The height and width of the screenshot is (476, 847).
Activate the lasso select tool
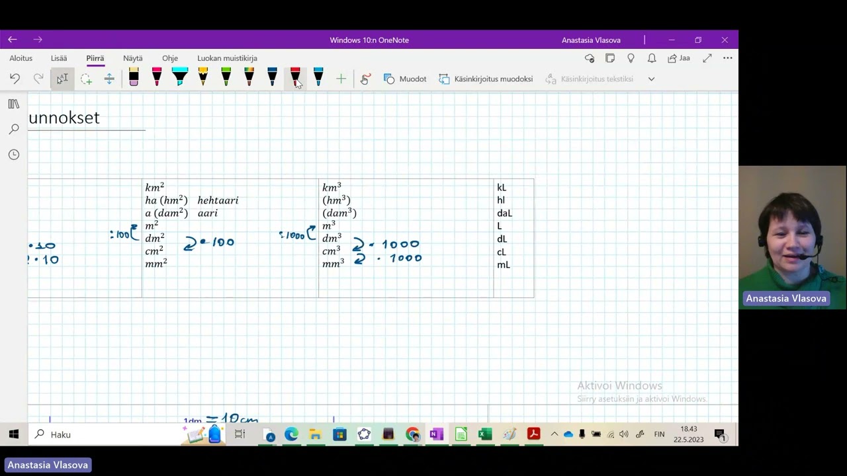pyautogui.click(x=86, y=79)
